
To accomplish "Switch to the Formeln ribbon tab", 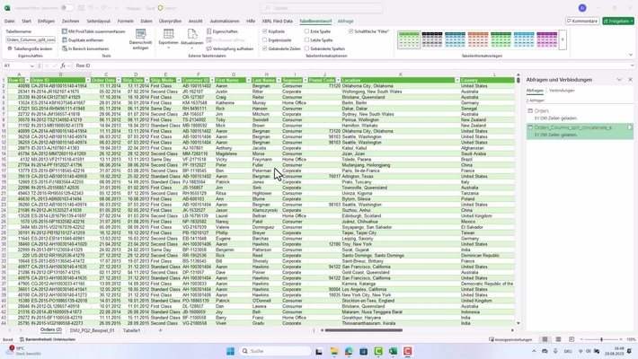I will pos(125,22).
